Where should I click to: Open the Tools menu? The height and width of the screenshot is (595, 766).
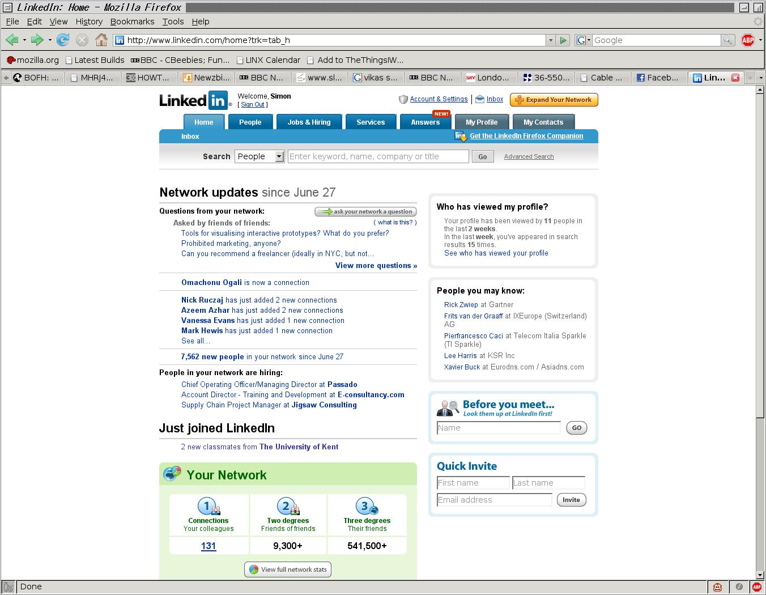pyautogui.click(x=173, y=22)
